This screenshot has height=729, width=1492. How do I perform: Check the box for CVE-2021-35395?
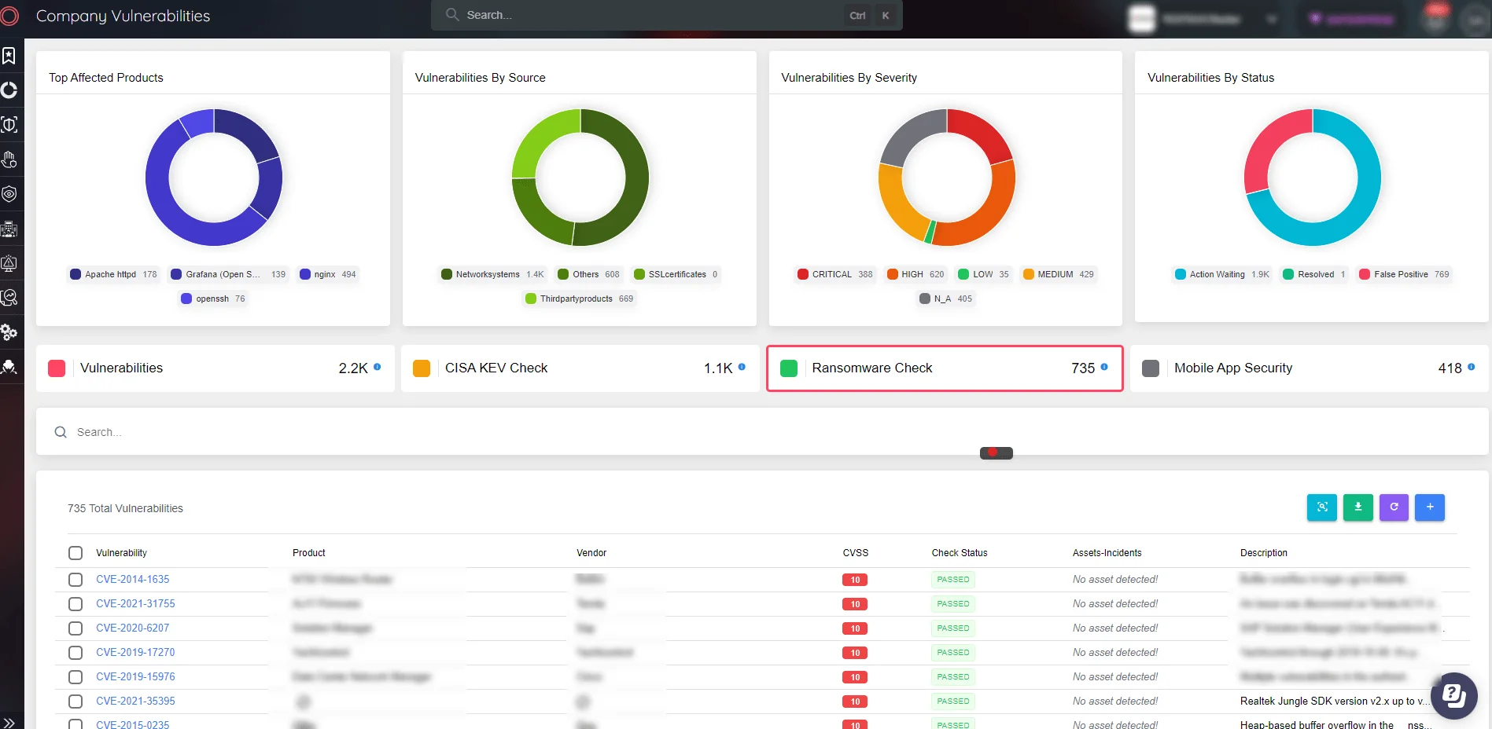click(x=76, y=702)
